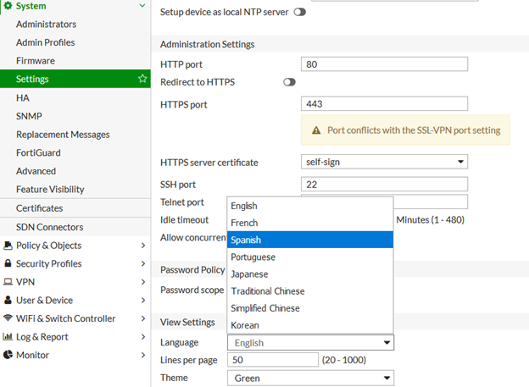Click the Log & Report chart icon
The height and width of the screenshot is (387, 529).
(8, 337)
